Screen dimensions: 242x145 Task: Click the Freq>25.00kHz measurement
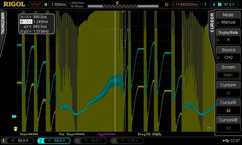pos(149,134)
